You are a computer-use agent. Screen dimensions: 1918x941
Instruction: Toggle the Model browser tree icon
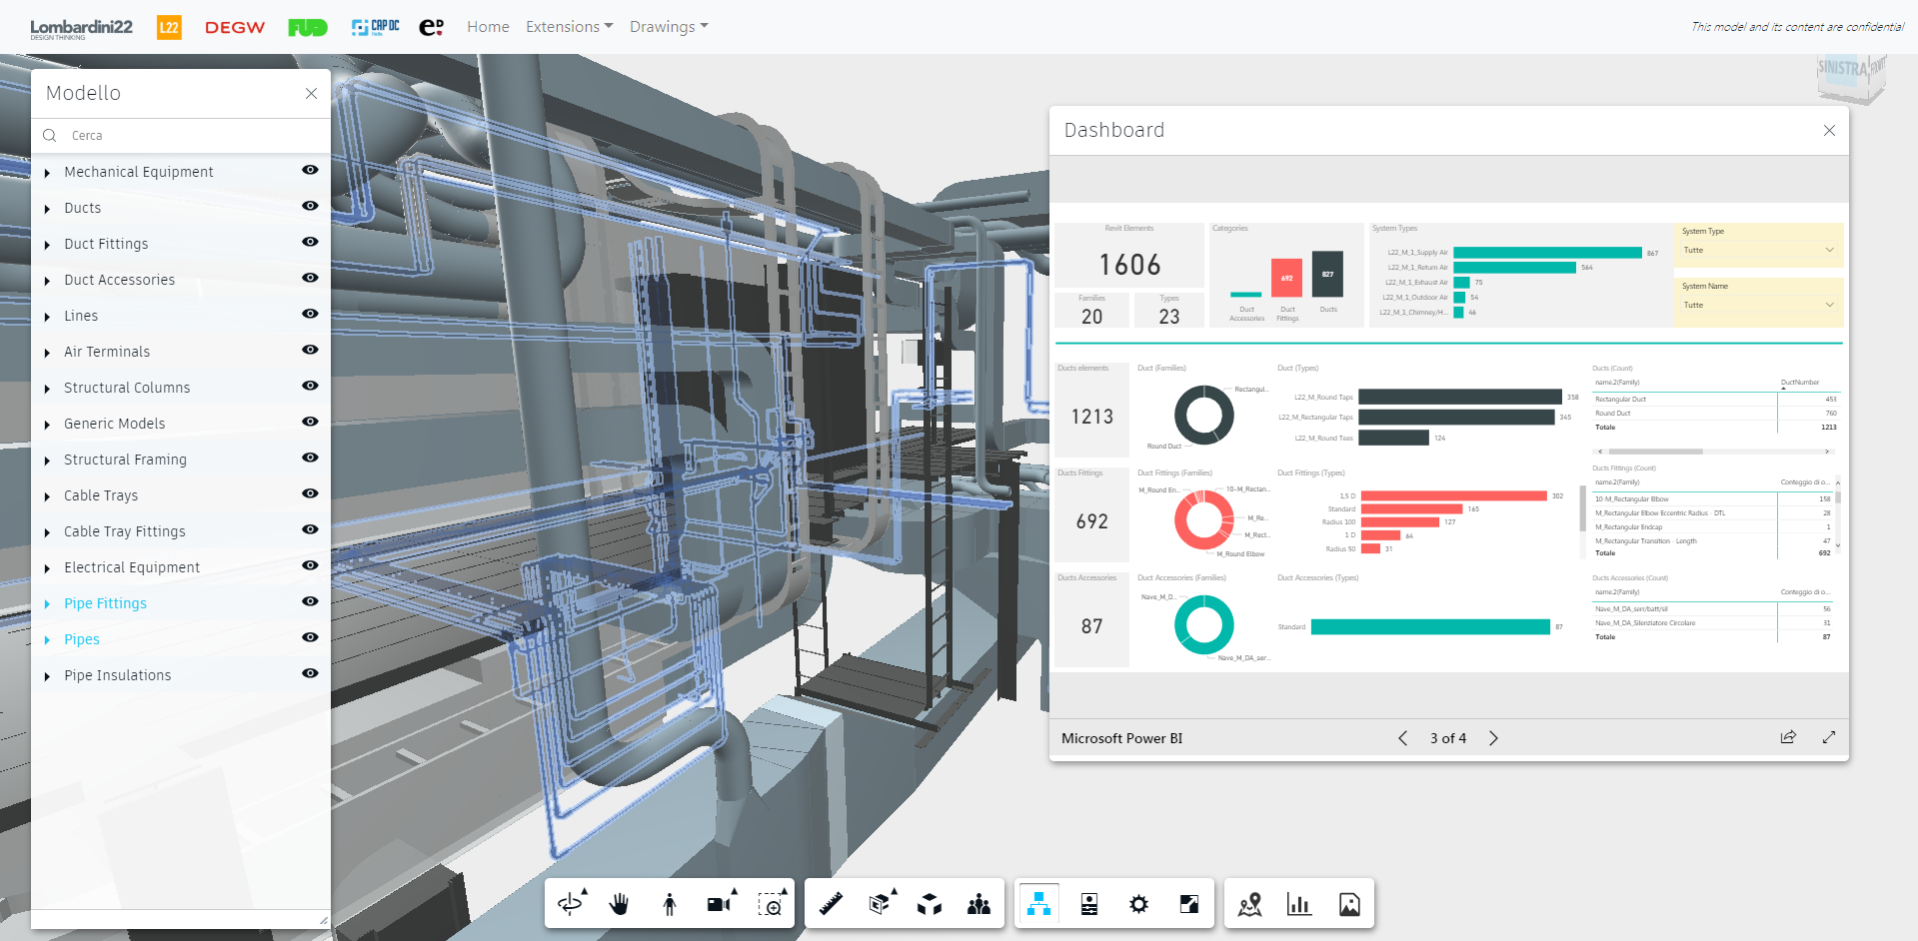[1039, 904]
